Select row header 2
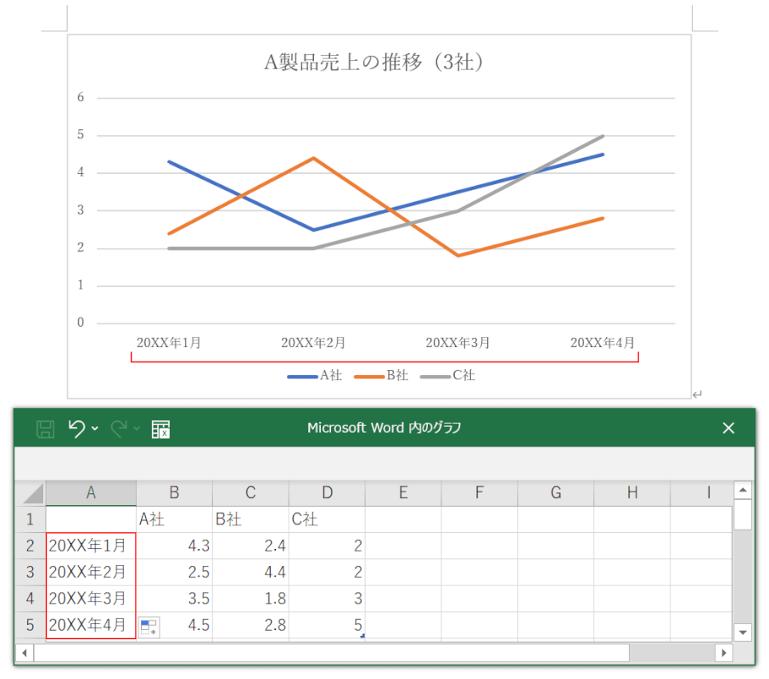Screen dimensions: 769x679 [30, 545]
